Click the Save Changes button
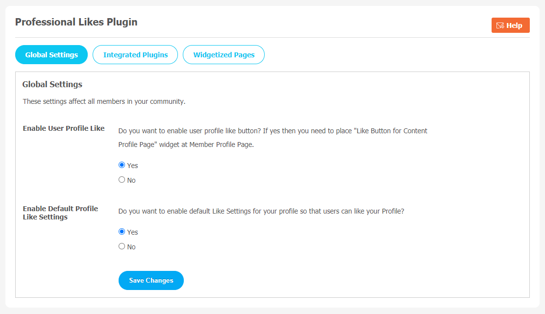The width and height of the screenshot is (545, 314). (151, 280)
